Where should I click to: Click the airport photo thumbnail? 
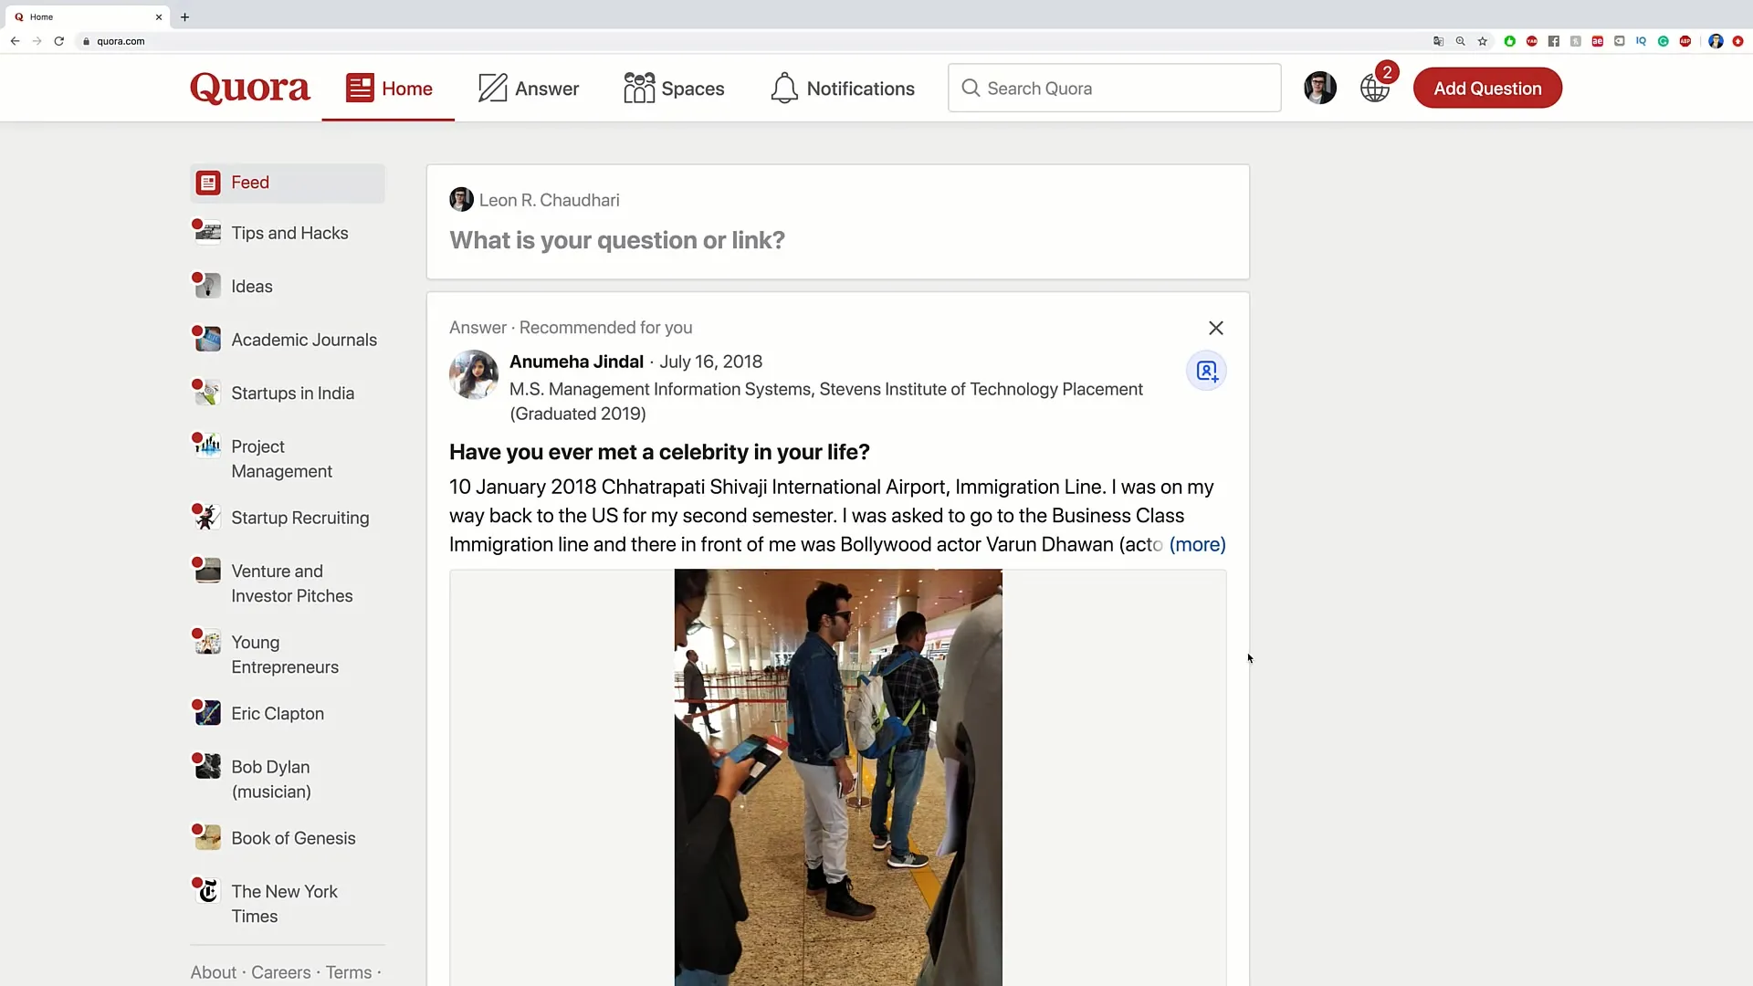(838, 778)
